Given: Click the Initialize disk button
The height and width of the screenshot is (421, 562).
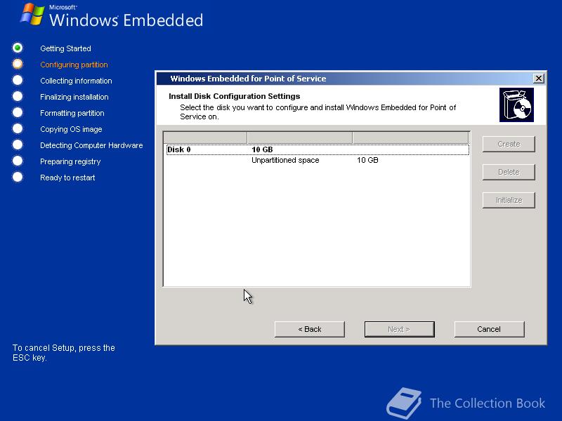Looking at the screenshot, I should point(509,200).
